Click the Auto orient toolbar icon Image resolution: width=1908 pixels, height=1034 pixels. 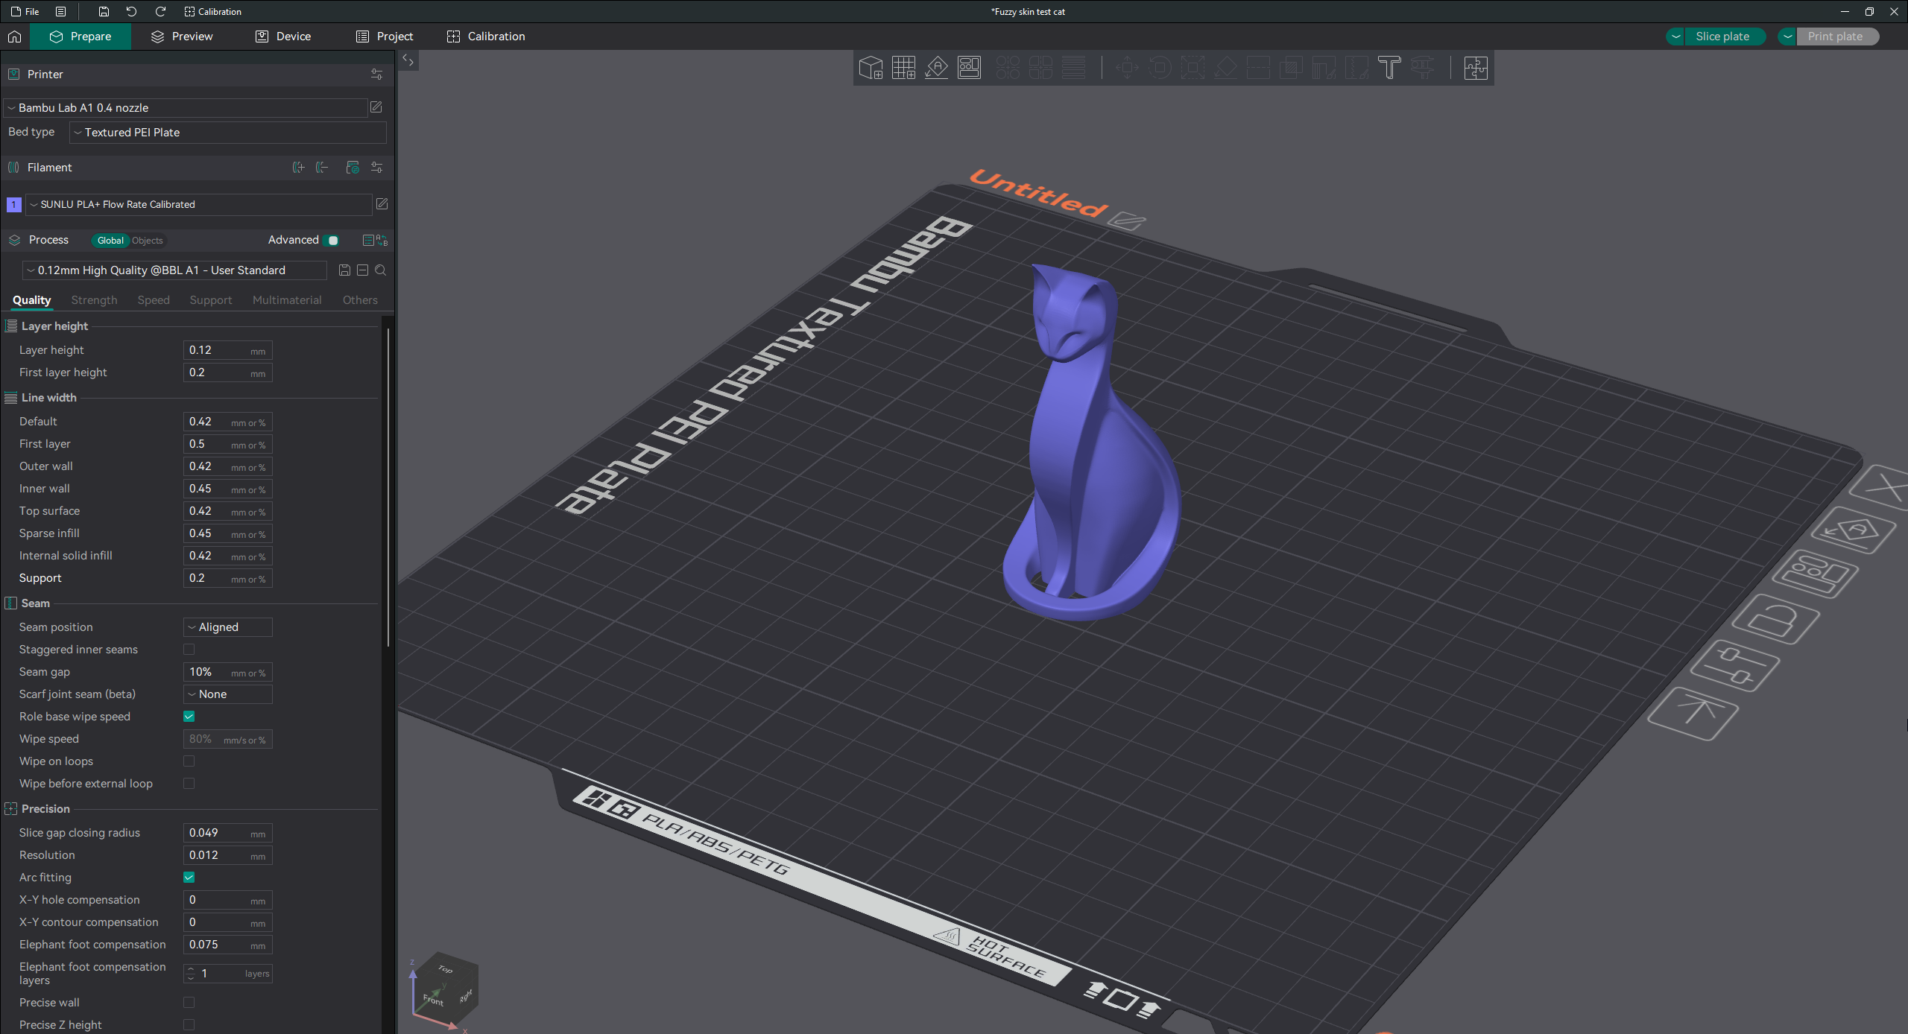click(x=936, y=68)
